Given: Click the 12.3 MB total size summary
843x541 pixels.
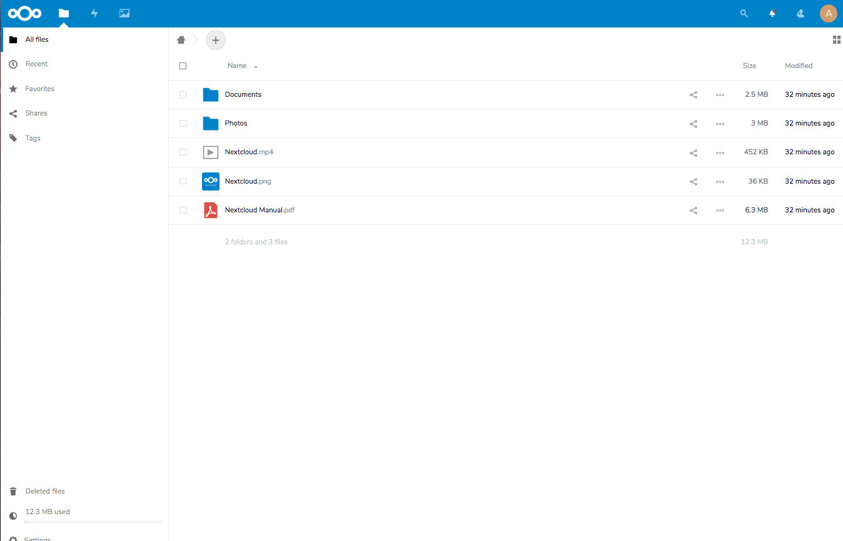Looking at the screenshot, I should point(754,242).
